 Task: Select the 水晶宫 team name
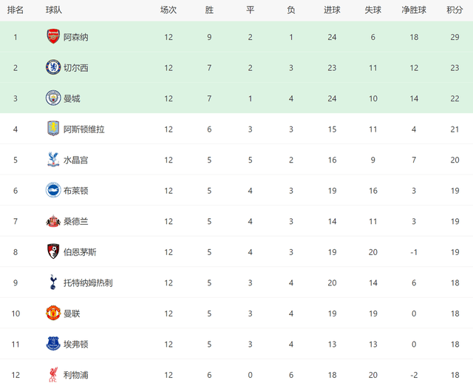(x=76, y=160)
